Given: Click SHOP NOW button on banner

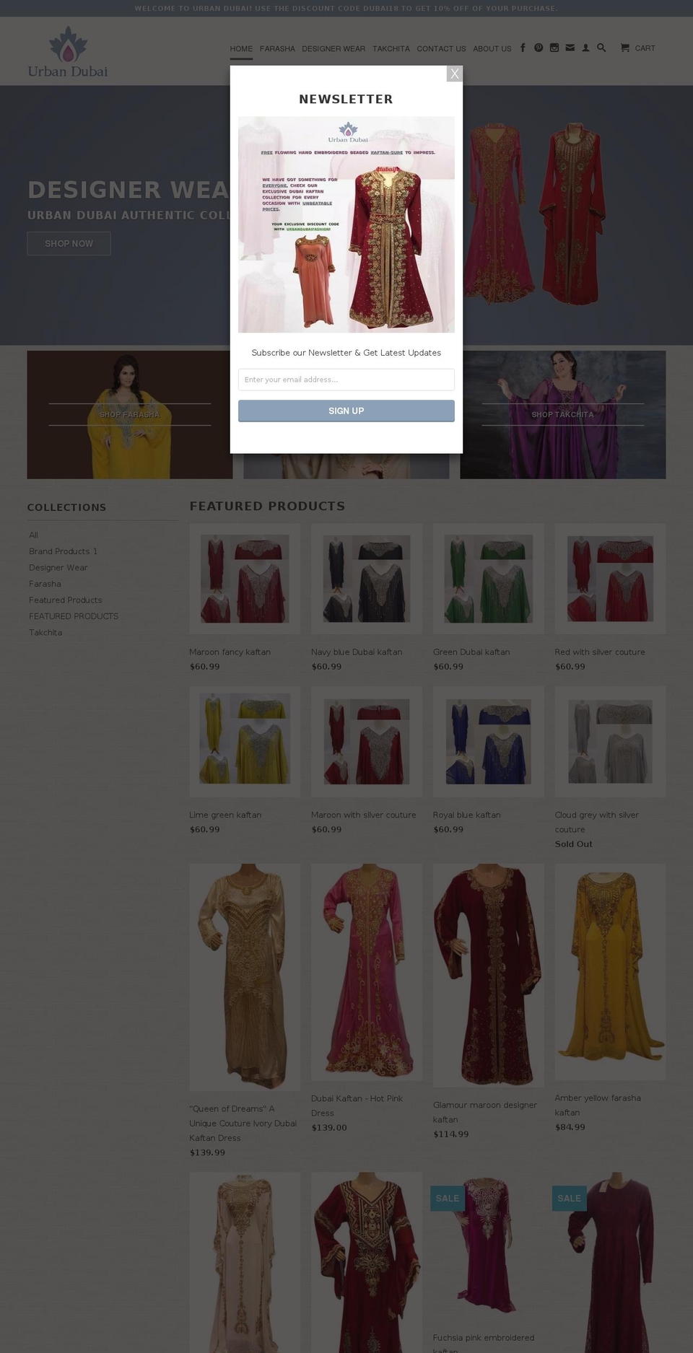Looking at the screenshot, I should (x=69, y=243).
